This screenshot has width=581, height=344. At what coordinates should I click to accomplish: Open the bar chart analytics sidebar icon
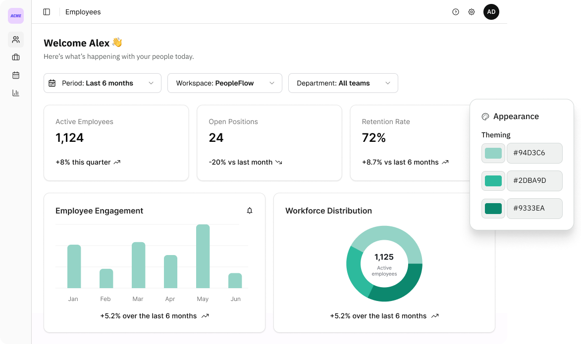coord(15,93)
